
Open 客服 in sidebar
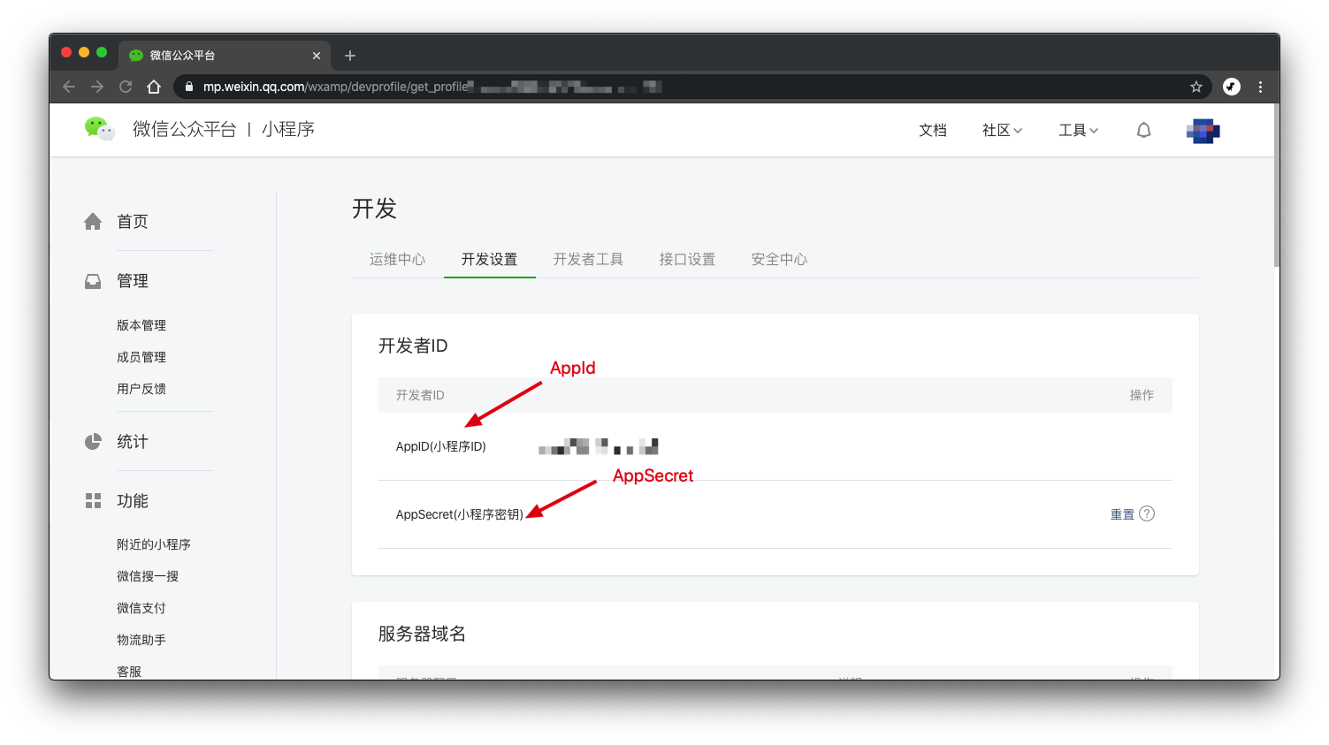coord(129,672)
